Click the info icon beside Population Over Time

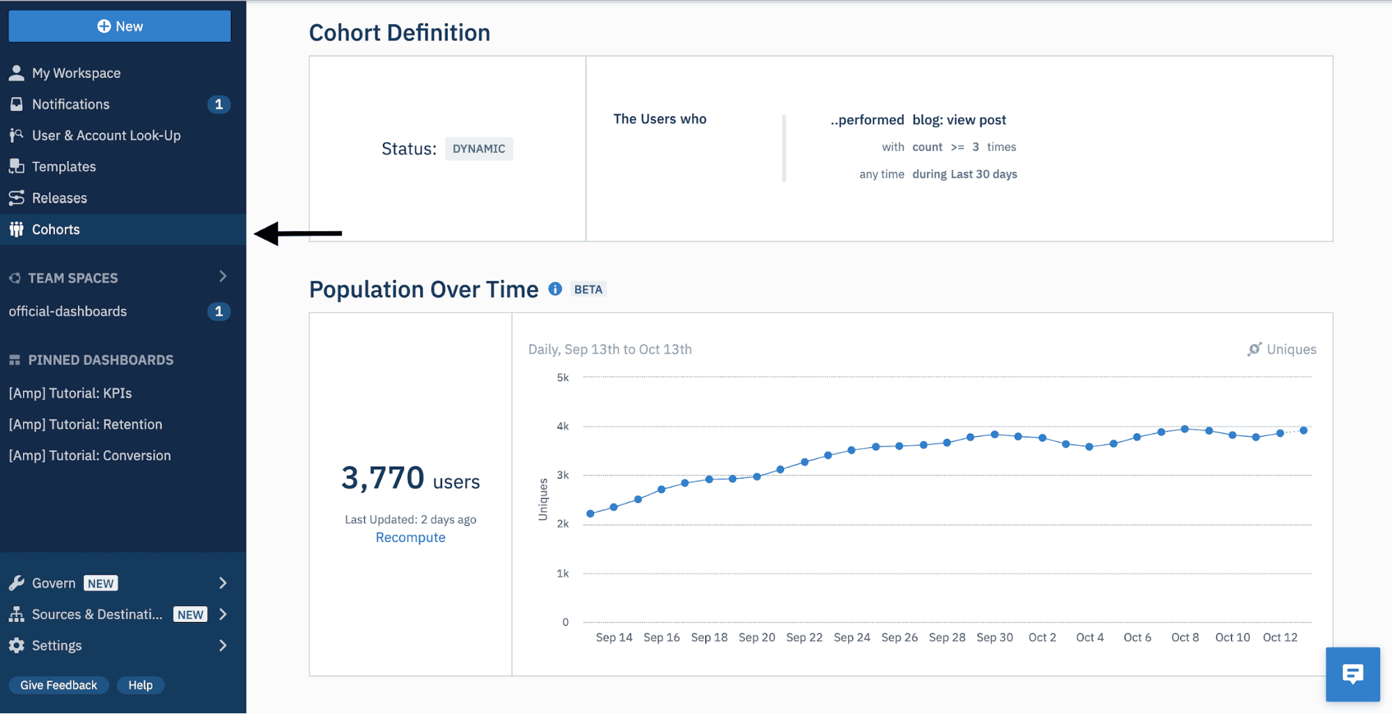pyautogui.click(x=555, y=289)
